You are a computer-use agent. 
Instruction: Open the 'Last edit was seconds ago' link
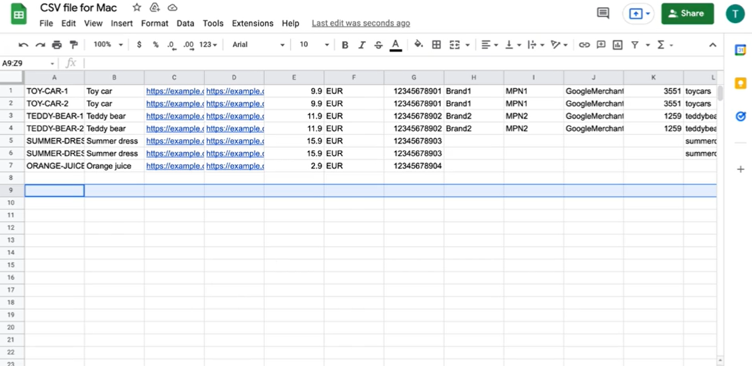(361, 23)
